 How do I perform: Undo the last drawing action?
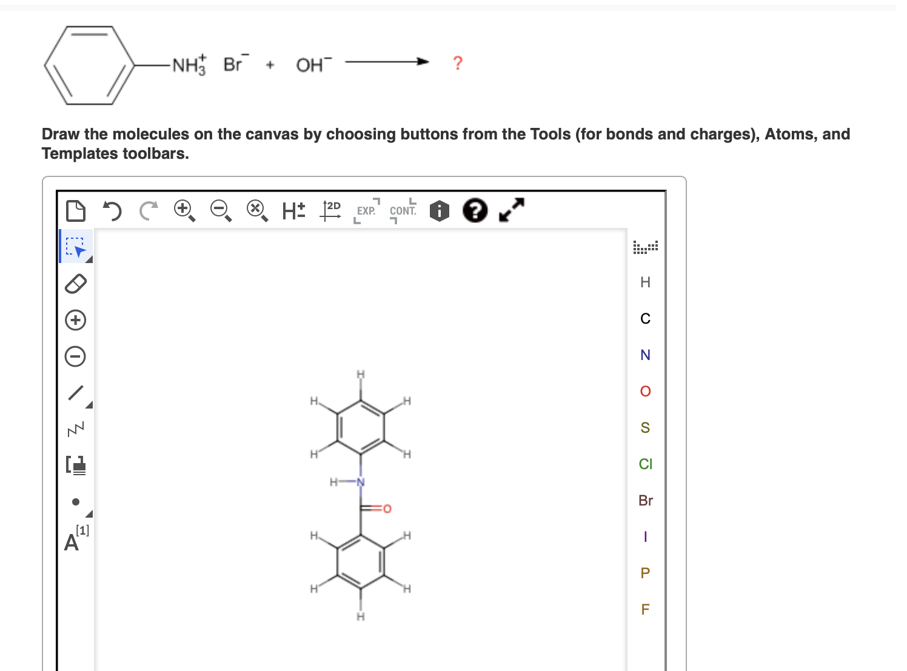112,211
